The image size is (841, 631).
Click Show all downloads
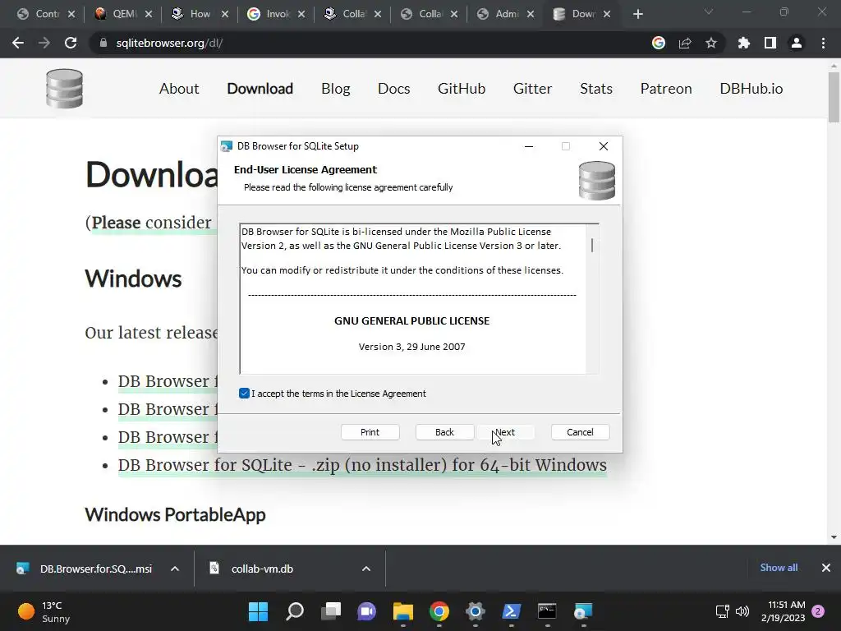(779, 568)
